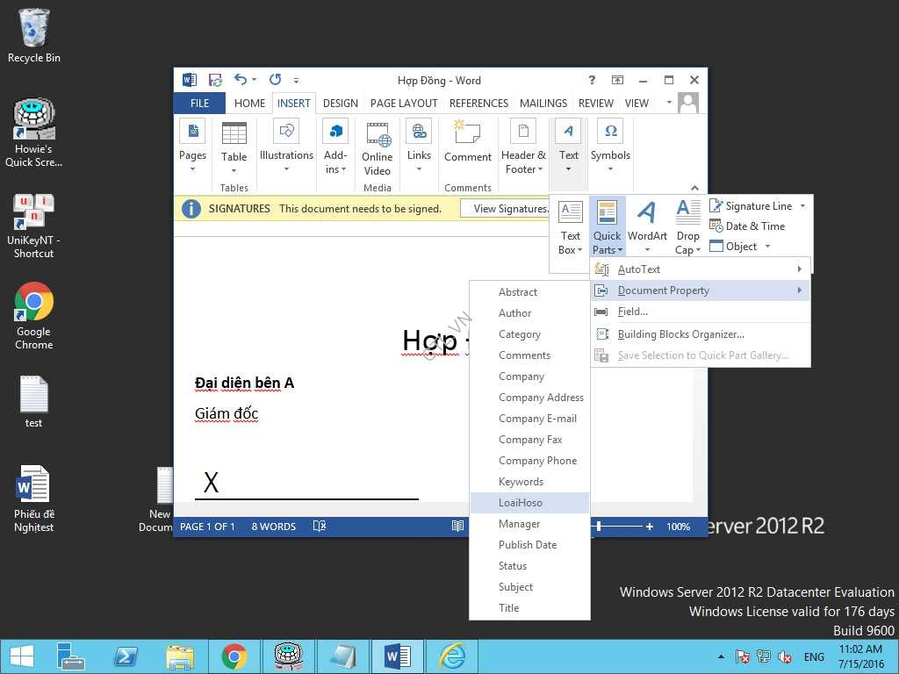Image resolution: width=899 pixels, height=674 pixels.
Task: Open the FILE tab
Action: pos(199,103)
